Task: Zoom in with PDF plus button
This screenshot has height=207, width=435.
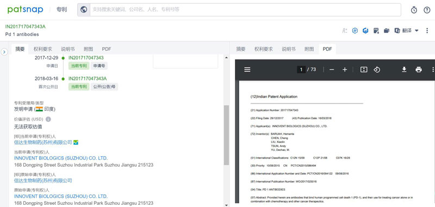Action: 345,70
